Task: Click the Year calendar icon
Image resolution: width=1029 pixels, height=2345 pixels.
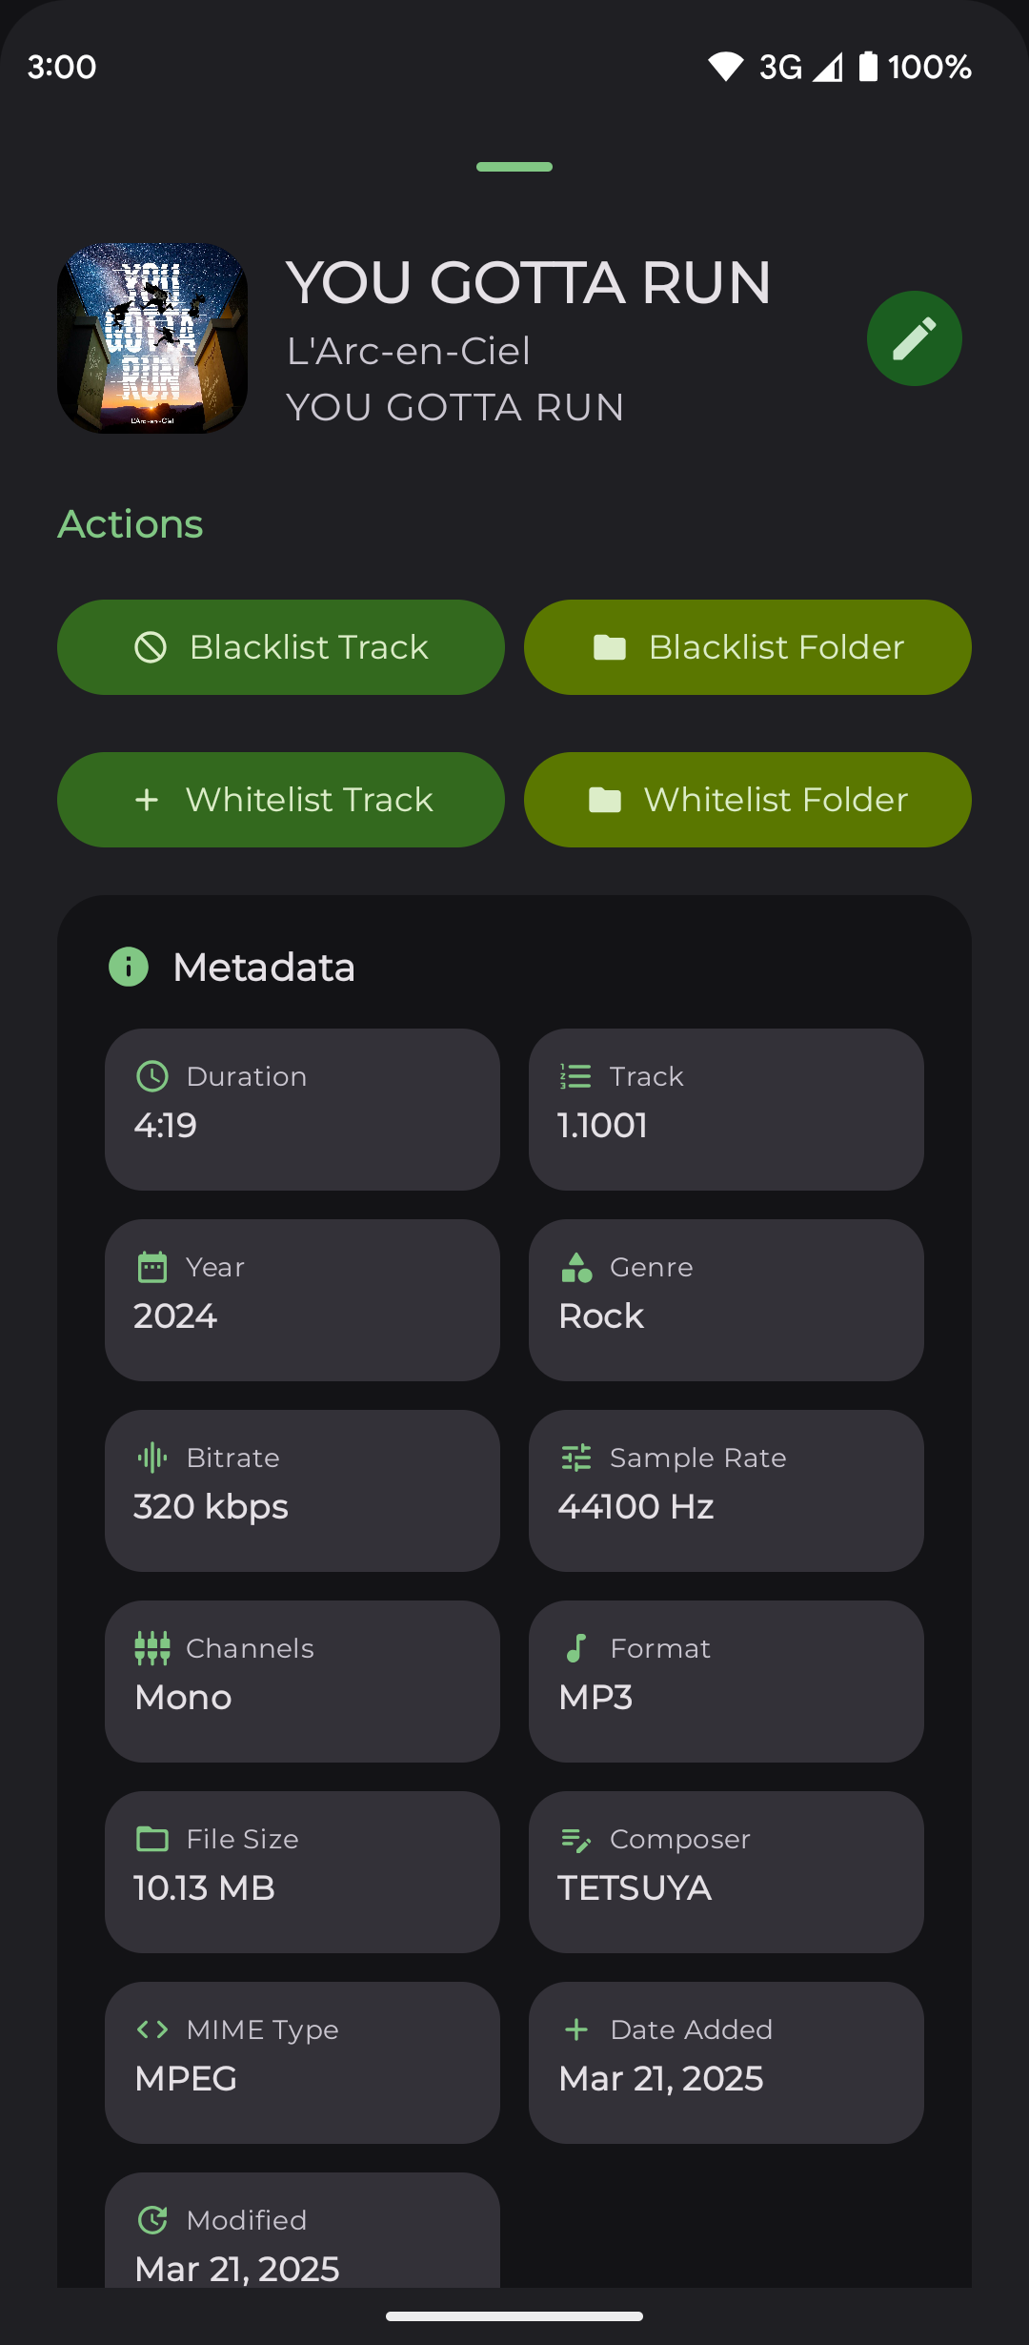Action: coord(152,1267)
